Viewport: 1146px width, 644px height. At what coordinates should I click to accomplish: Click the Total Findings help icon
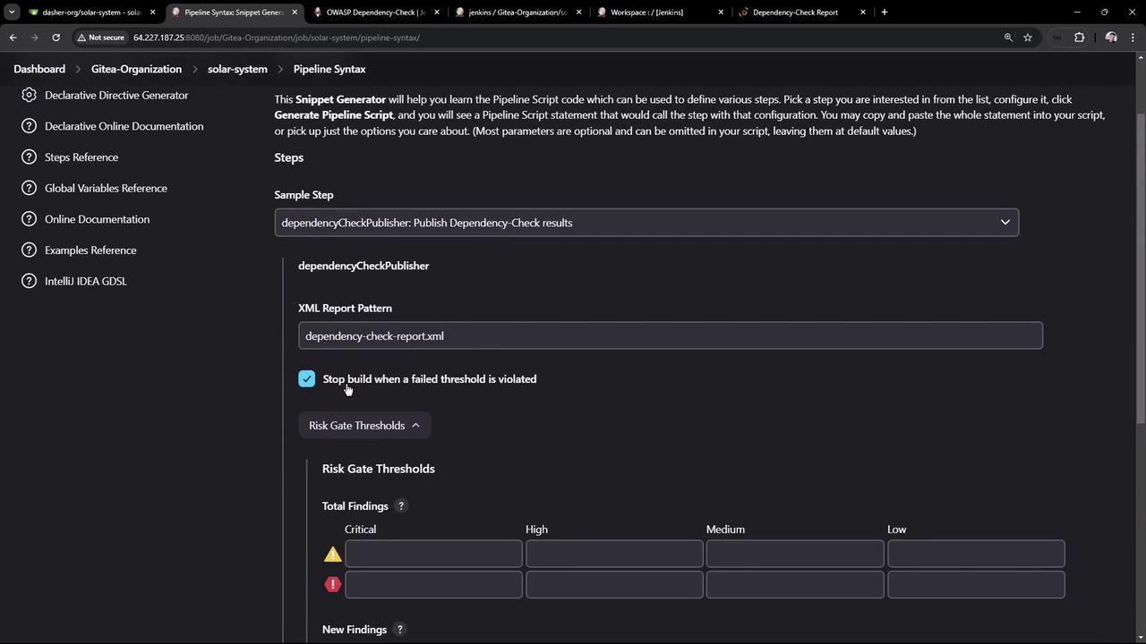point(401,506)
